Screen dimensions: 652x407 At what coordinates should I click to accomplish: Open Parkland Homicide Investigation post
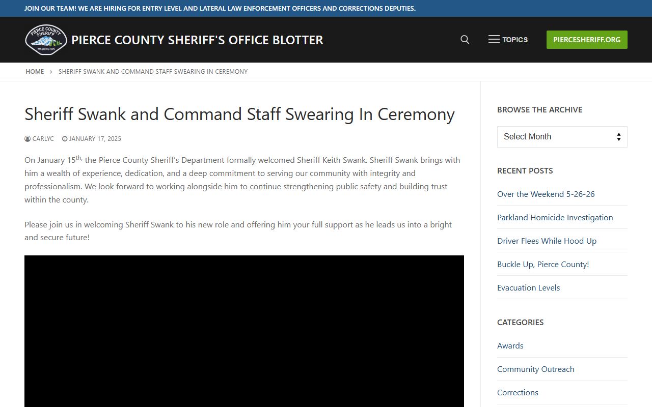pyautogui.click(x=555, y=217)
